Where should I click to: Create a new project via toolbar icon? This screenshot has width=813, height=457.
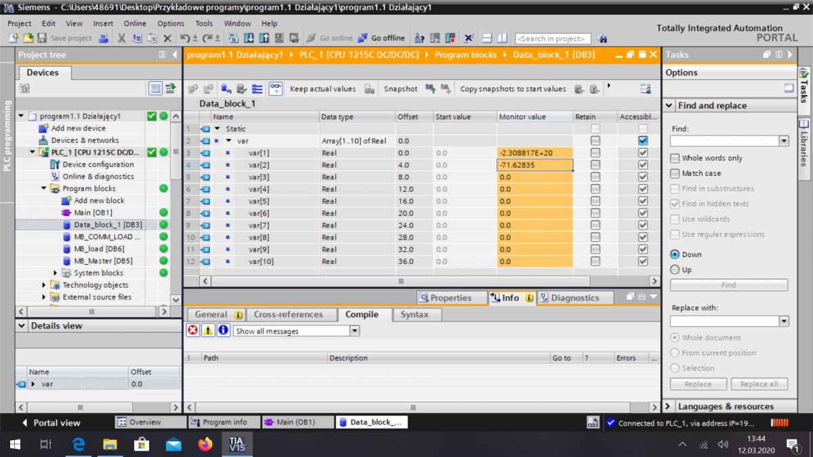tap(14, 38)
